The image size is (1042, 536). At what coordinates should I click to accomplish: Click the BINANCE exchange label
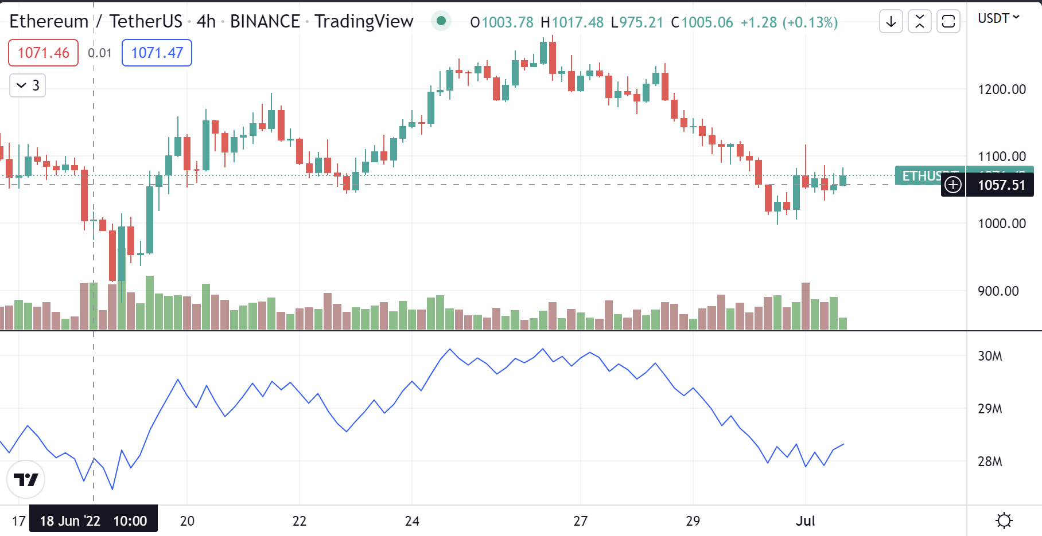coord(265,21)
